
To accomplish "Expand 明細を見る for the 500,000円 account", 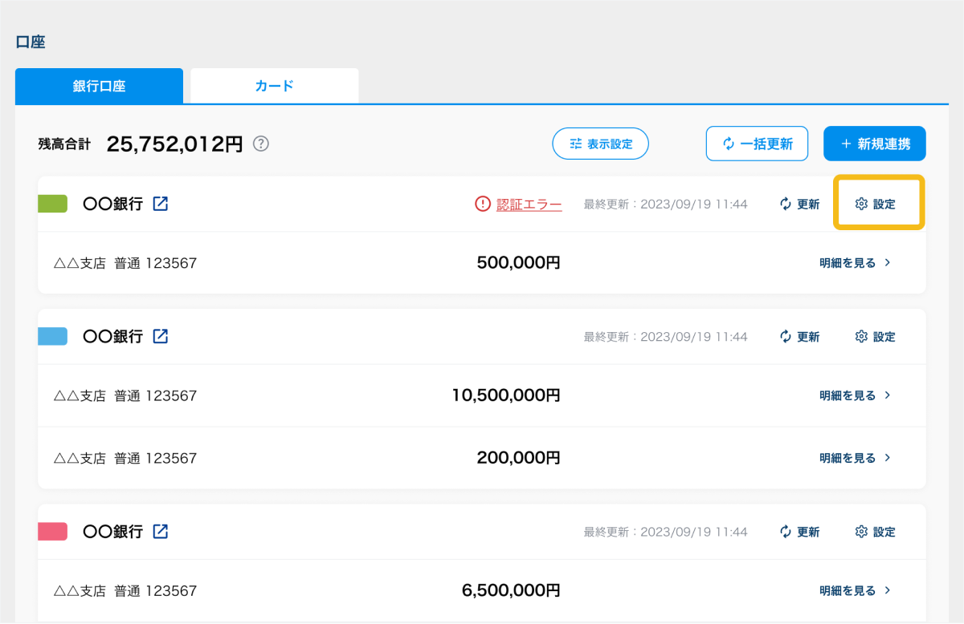I will [855, 262].
